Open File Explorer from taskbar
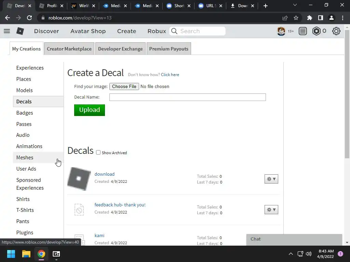The width and height of the screenshot is (350, 262). (26, 254)
